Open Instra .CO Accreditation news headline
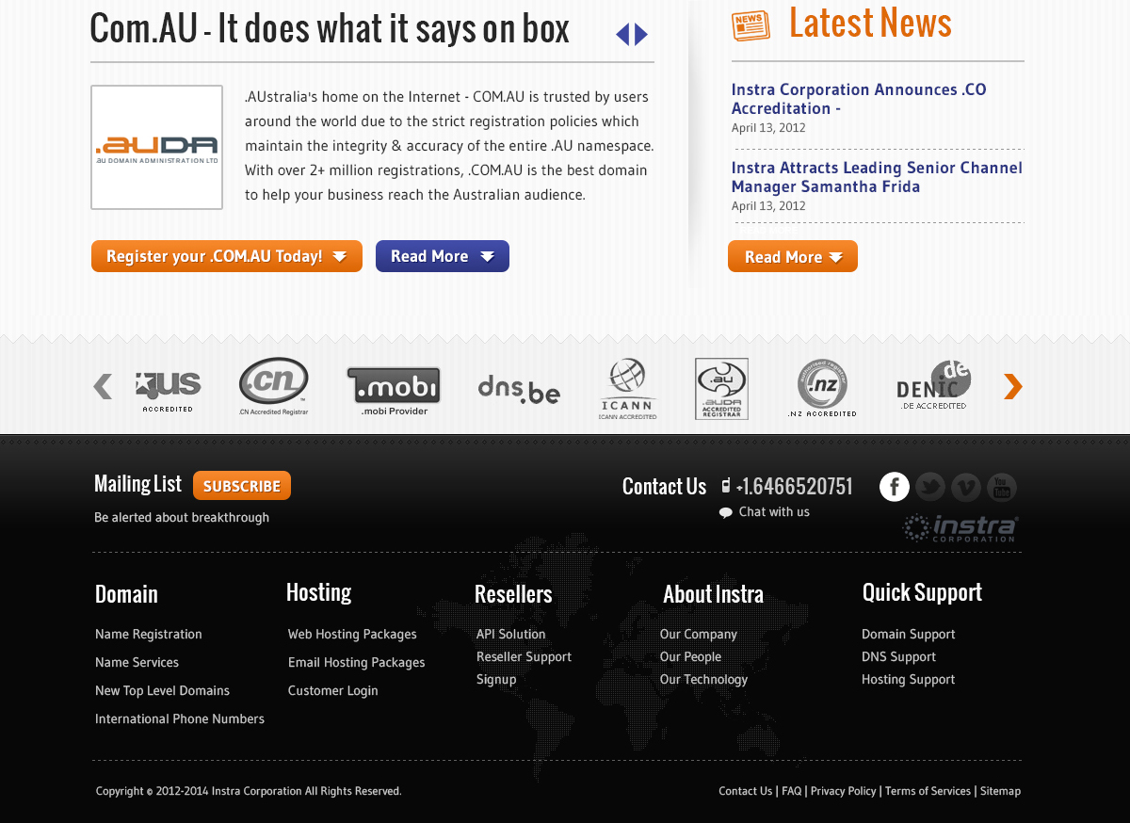The height and width of the screenshot is (823, 1130). pyautogui.click(x=858, y=99)
